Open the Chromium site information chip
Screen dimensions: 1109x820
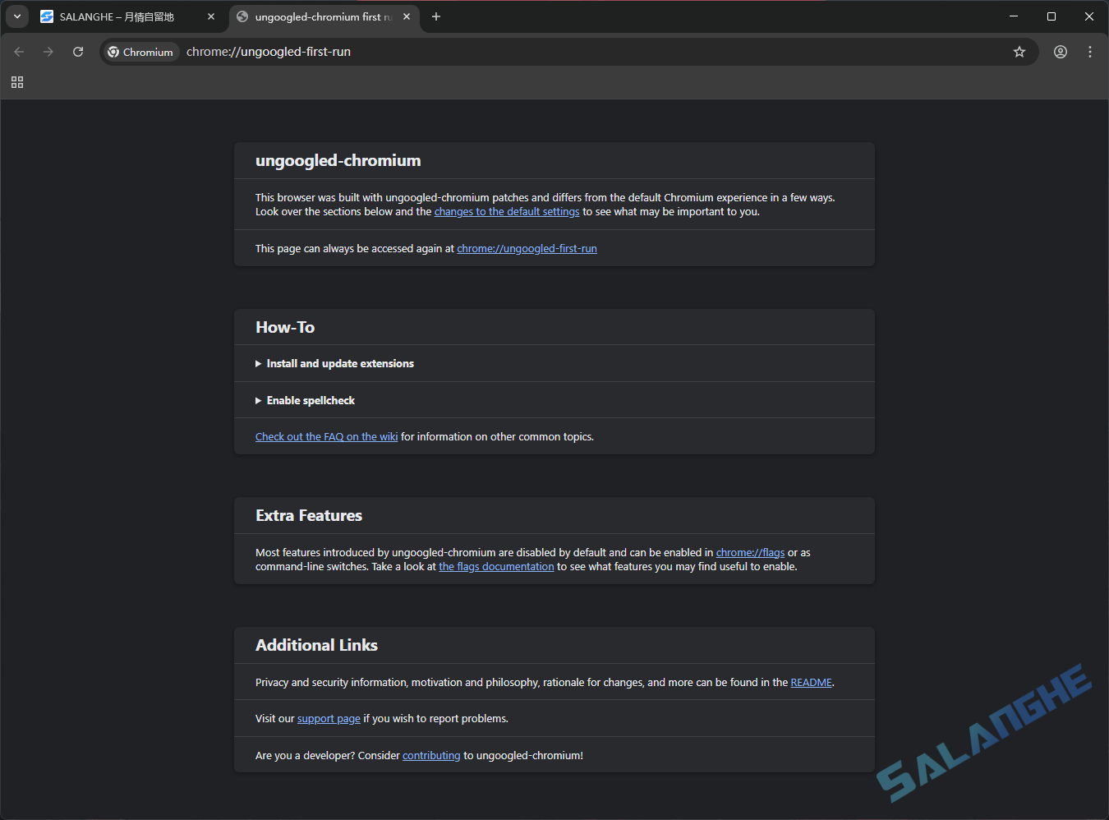[140, 52]
